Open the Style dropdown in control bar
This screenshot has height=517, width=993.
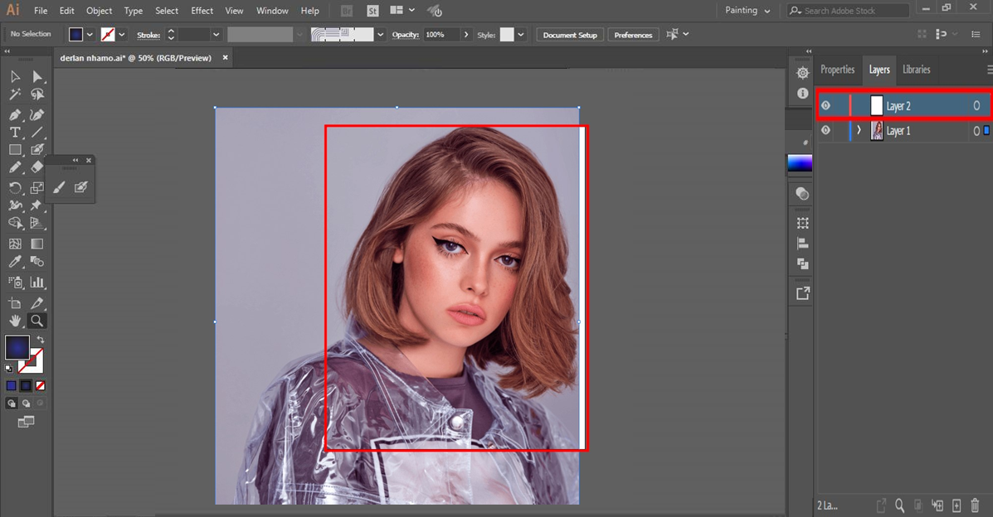[520, 35]
